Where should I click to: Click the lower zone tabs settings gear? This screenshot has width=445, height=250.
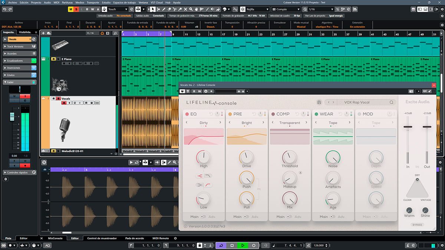(x=175, y=238)
